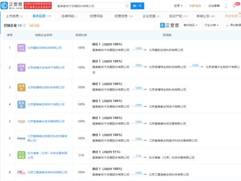Switch to the 法律风险 tab
Screen dimensions: 241x181
tap(69, 16)
